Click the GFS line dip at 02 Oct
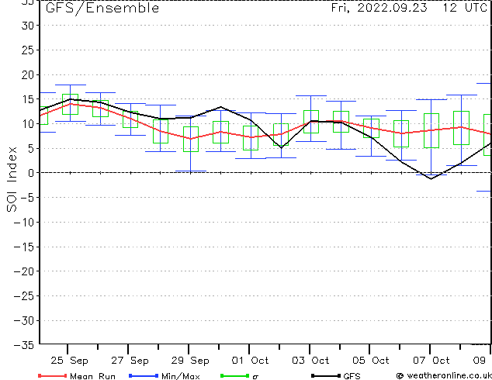The width and height of the screenshot is (492, 380). tap(281, 147)
